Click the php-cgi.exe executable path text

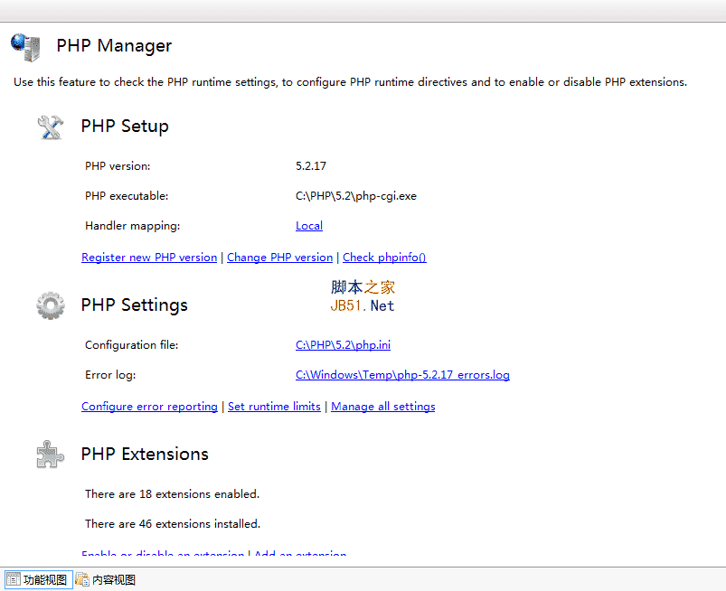click(355, 196)
